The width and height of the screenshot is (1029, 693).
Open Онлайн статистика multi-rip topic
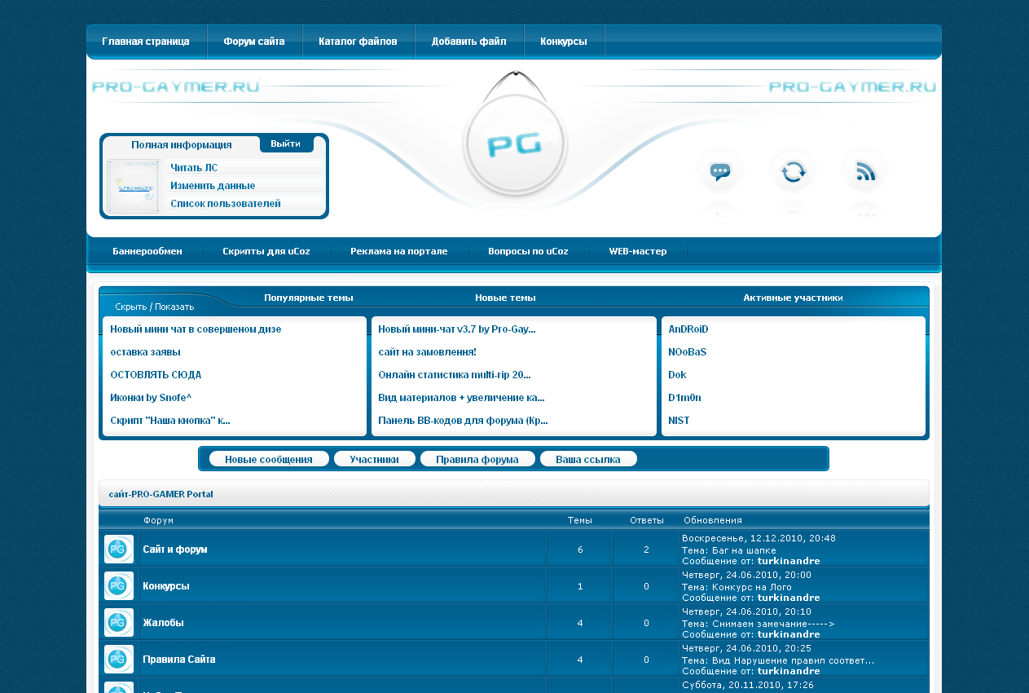pyautogui.click(x=455, y=375)
